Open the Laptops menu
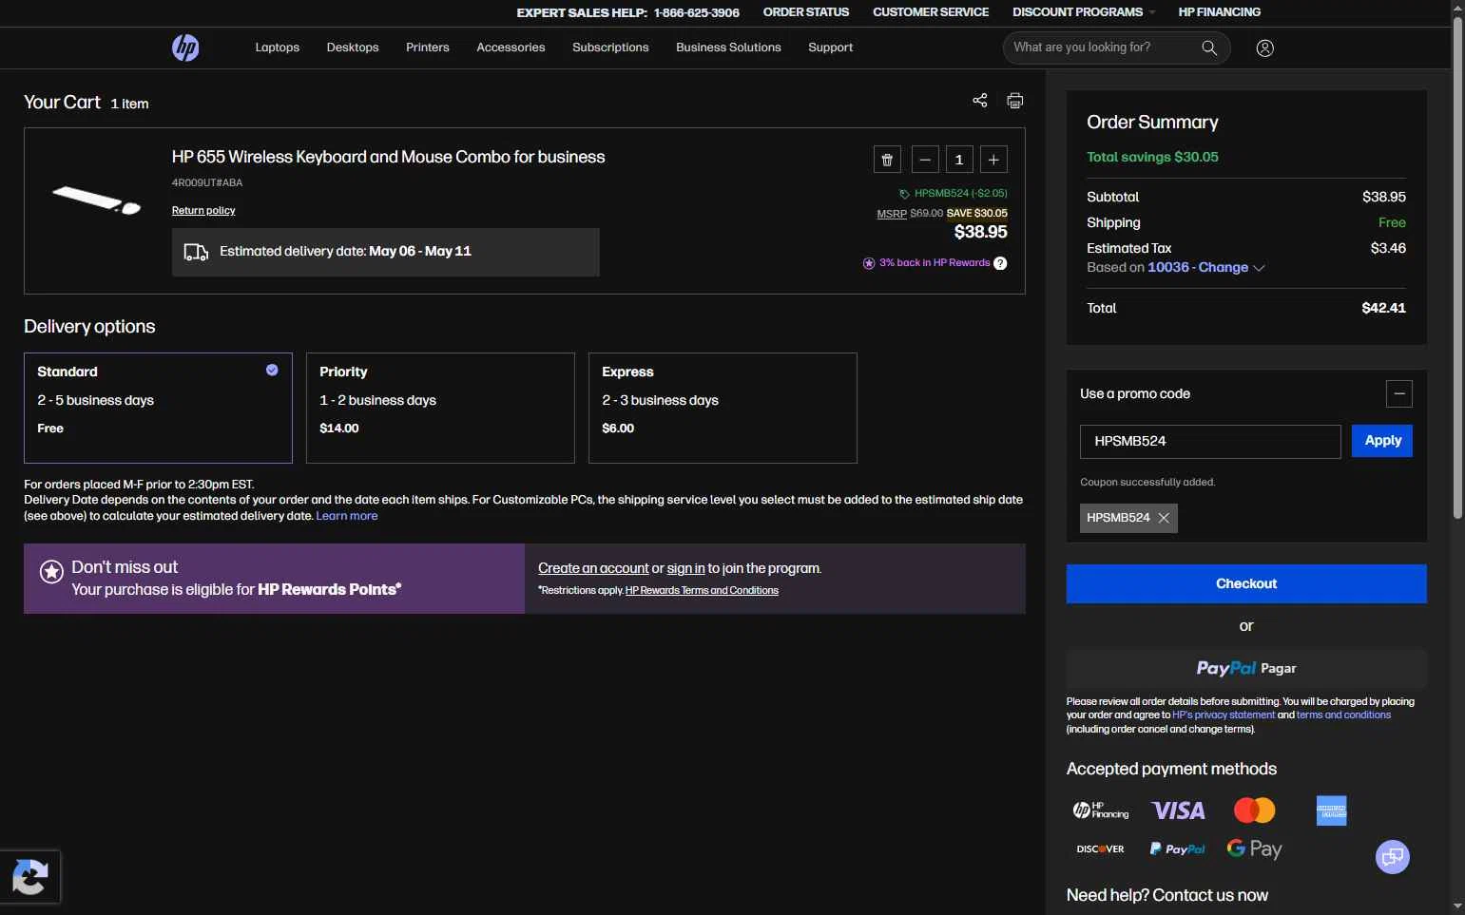Viewport: 1465px width, 915px height. click(x=278, y=48)
